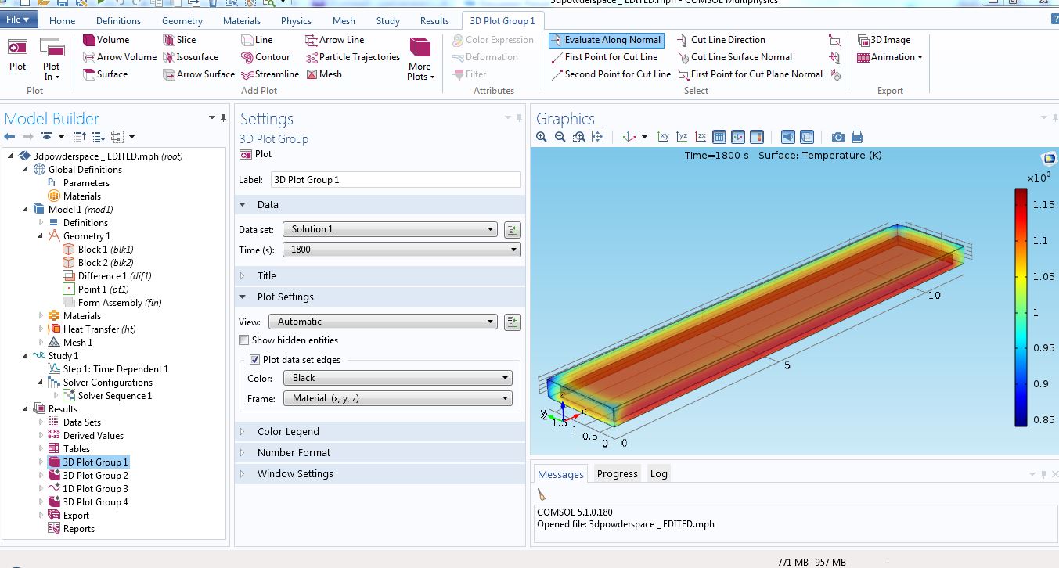
Task: Add an Isosurface plot from the ribbon
Action: click(x=190, y=57)
